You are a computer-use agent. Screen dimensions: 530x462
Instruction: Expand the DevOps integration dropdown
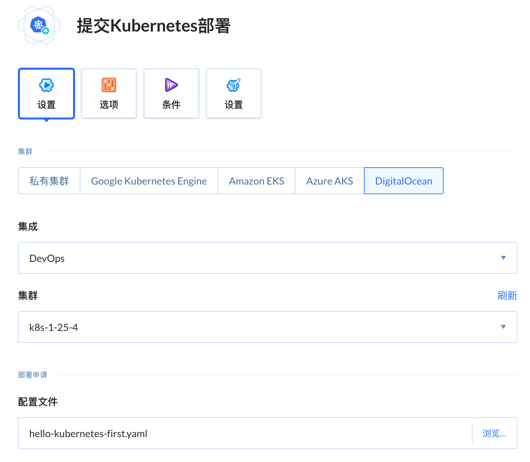[268, 258]
